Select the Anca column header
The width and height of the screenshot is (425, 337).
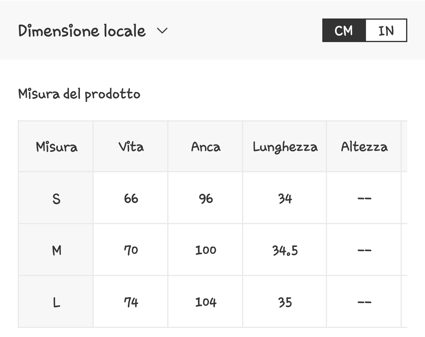click(205, 147)
